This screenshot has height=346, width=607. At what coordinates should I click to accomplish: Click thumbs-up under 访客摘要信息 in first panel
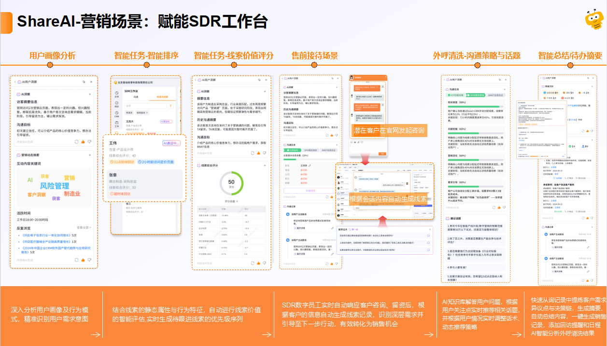coord(83,141)
